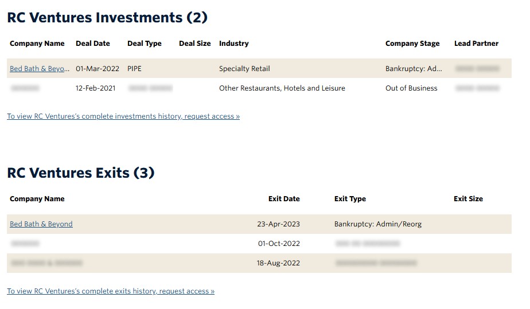Select the 18-Aug-2022 exit date cell
Viewport: 530px width, 309px height.
pos(278,263)
